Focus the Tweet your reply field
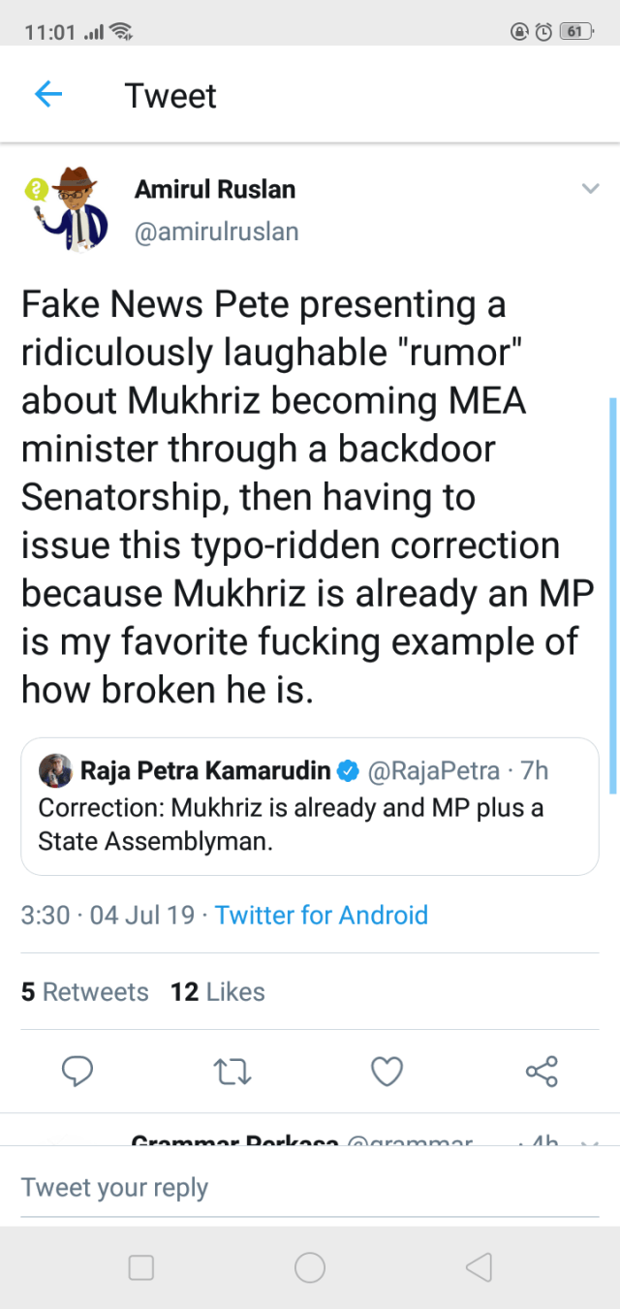Viewport: 620px width, 1309px height. pyautogui.click(x=309, y=1187)
